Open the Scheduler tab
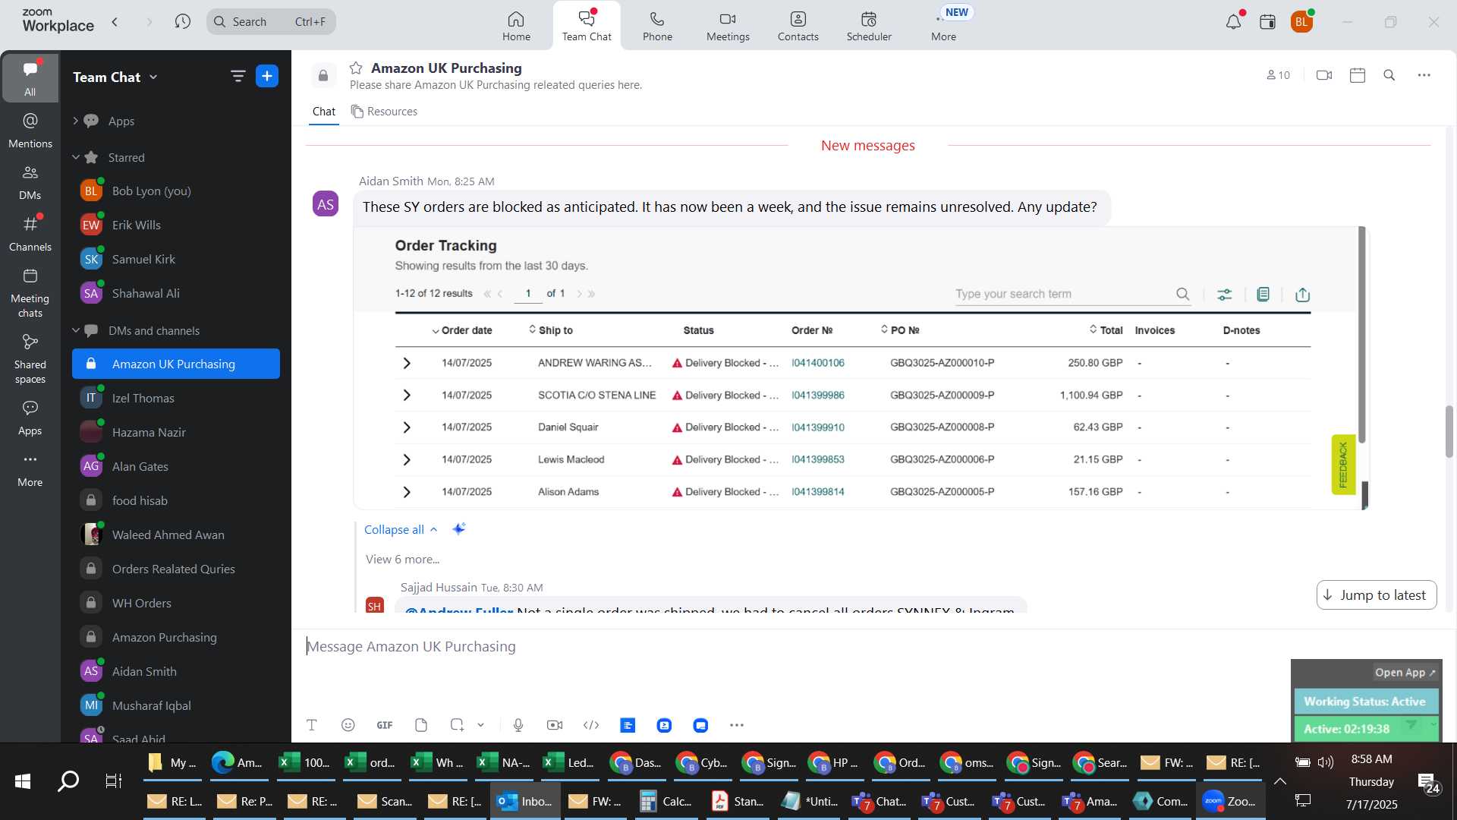 click(869, 26)
